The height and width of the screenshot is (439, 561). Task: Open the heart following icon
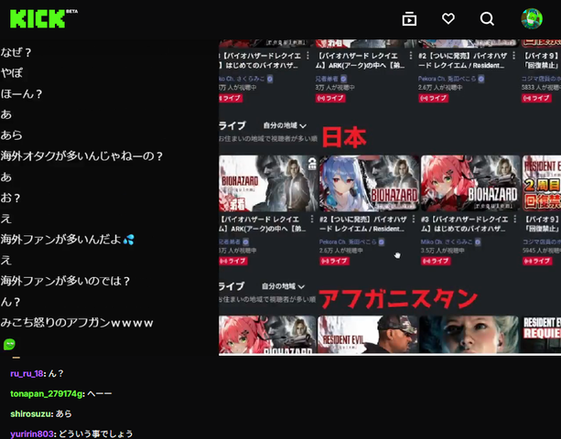click(x=448, y=18)
